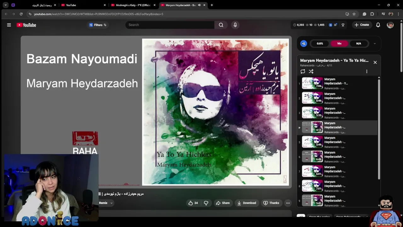Open the playlist title Maryam Heydarzadeh link
Screen dimensions: 403x227
[334, 60]
